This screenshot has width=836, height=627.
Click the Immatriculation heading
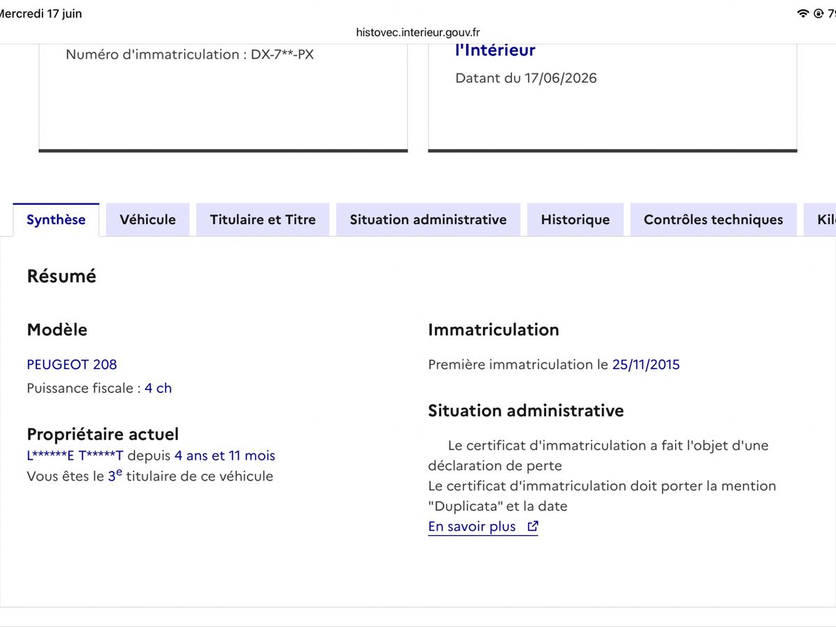pos(493,330)
